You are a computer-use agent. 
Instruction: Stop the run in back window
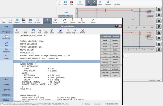click(x=72, y=3)
